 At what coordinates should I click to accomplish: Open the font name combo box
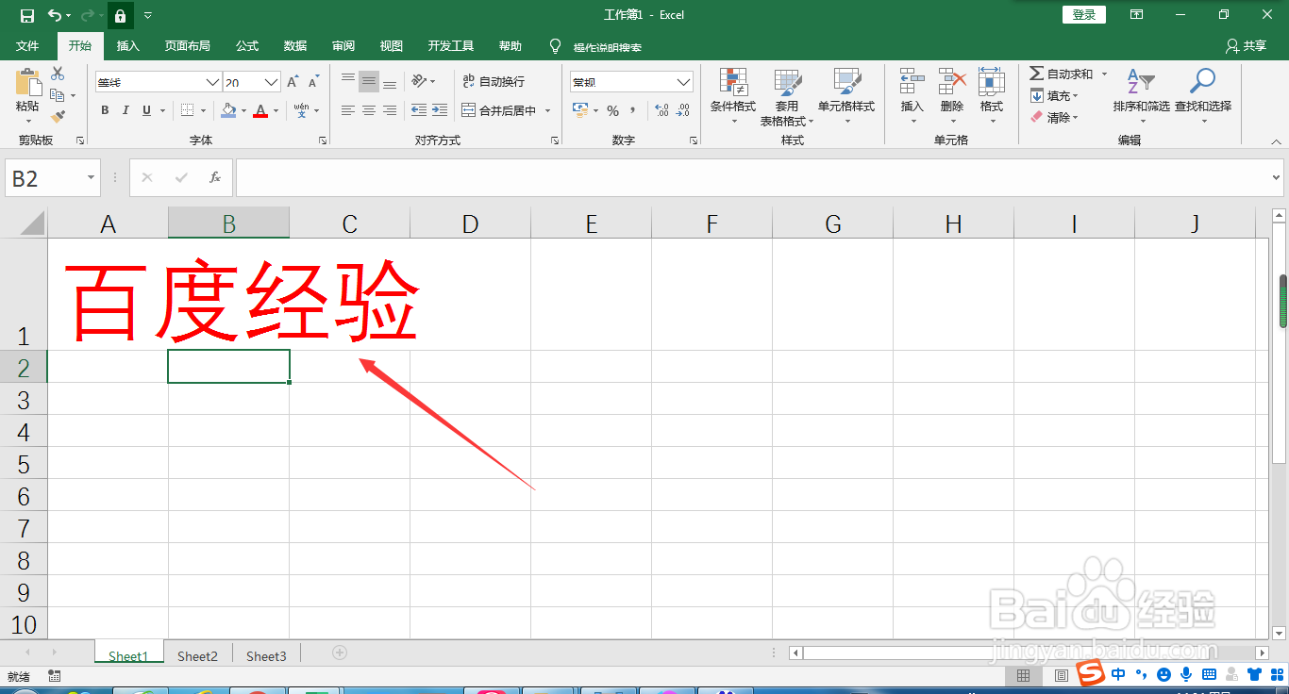click(x=158, y=83)
